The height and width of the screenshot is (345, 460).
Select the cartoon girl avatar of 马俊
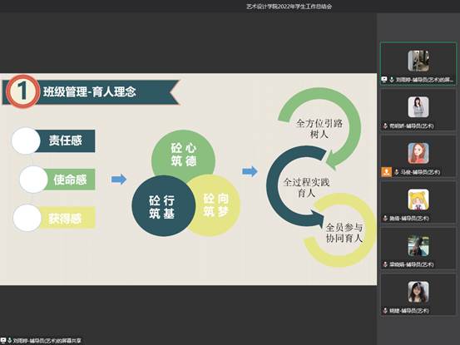click(418, 153)
